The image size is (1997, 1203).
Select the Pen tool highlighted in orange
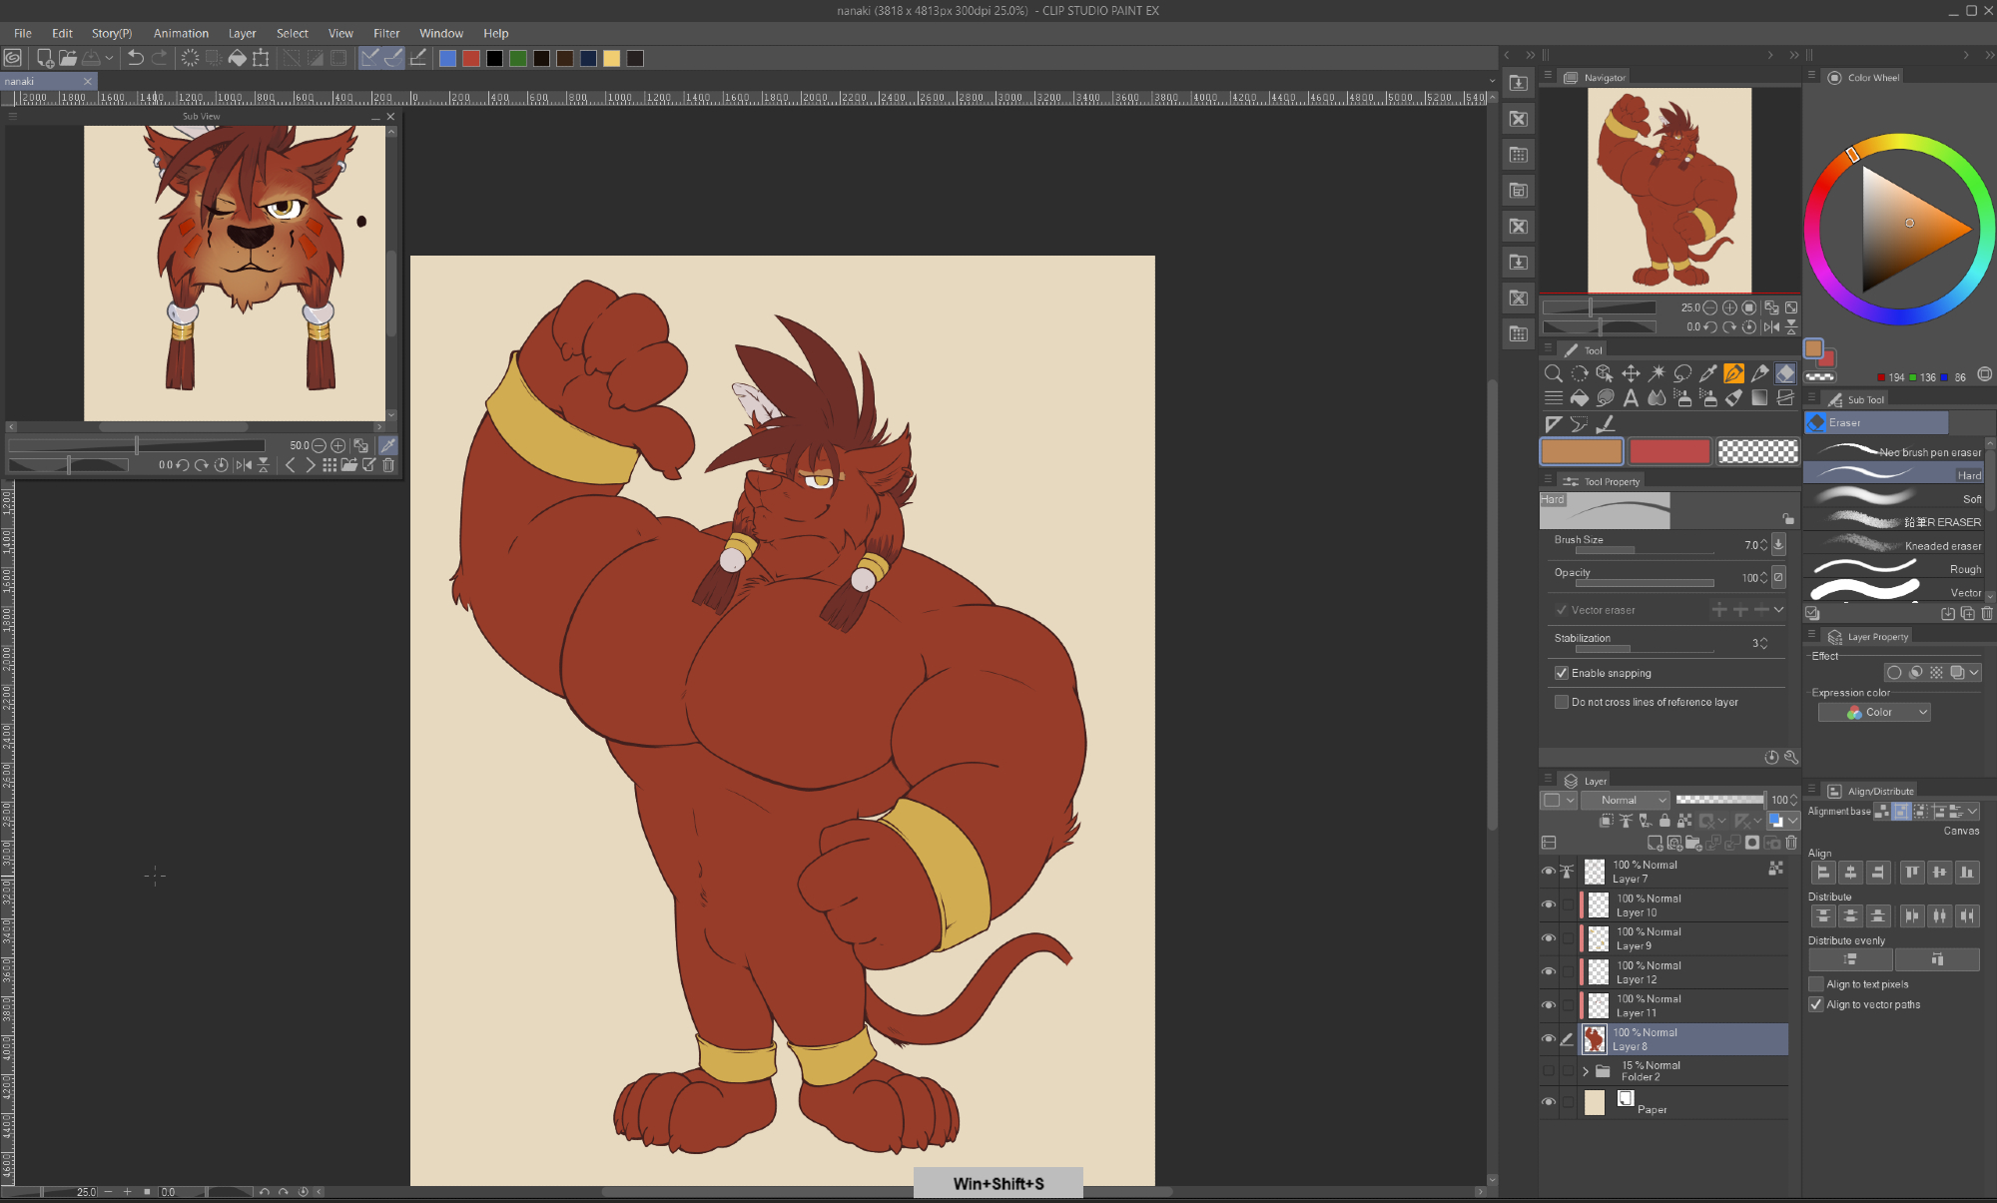[1734, 373]
